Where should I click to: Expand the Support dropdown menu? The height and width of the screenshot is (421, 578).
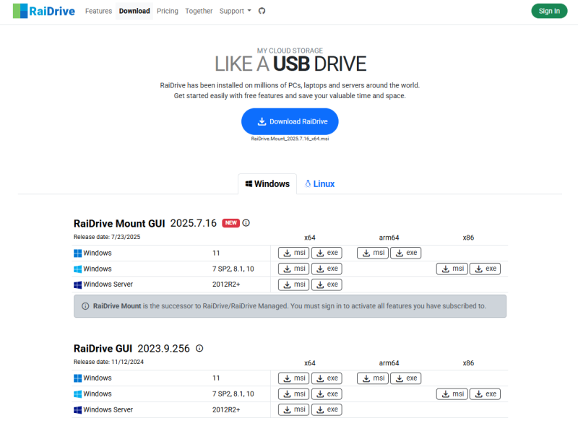[x=236, y=11]
